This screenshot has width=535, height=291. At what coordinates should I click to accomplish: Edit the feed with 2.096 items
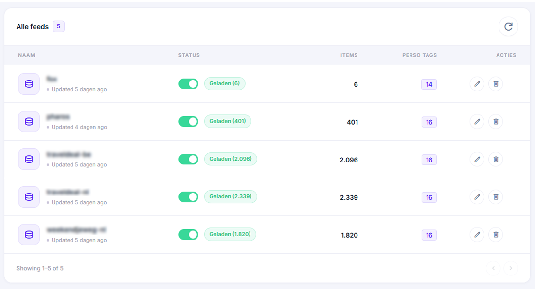coord(477,159)
